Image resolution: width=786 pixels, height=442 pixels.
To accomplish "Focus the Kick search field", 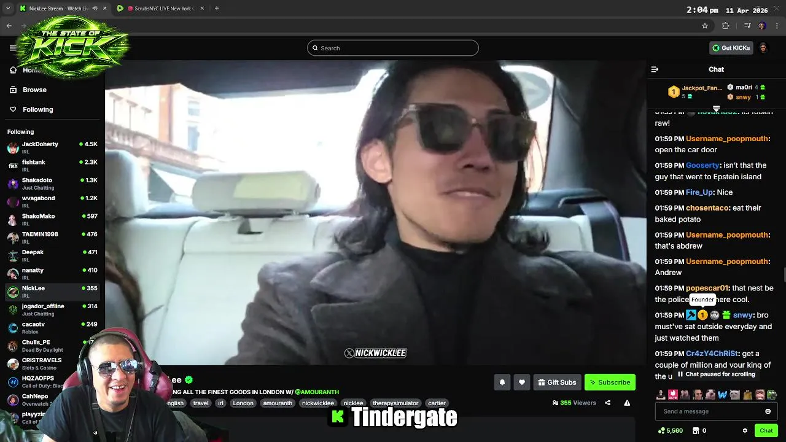I will click(x=393, y=48).
